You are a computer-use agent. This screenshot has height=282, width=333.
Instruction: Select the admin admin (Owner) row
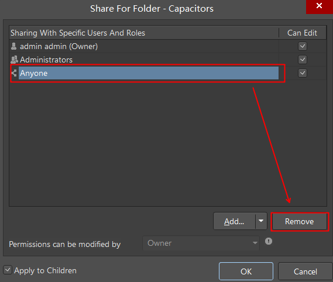click(x=145, y=46)
